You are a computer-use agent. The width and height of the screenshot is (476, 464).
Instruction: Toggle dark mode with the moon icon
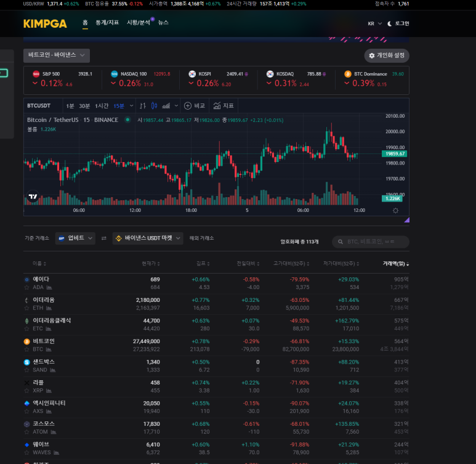point(389,23)
